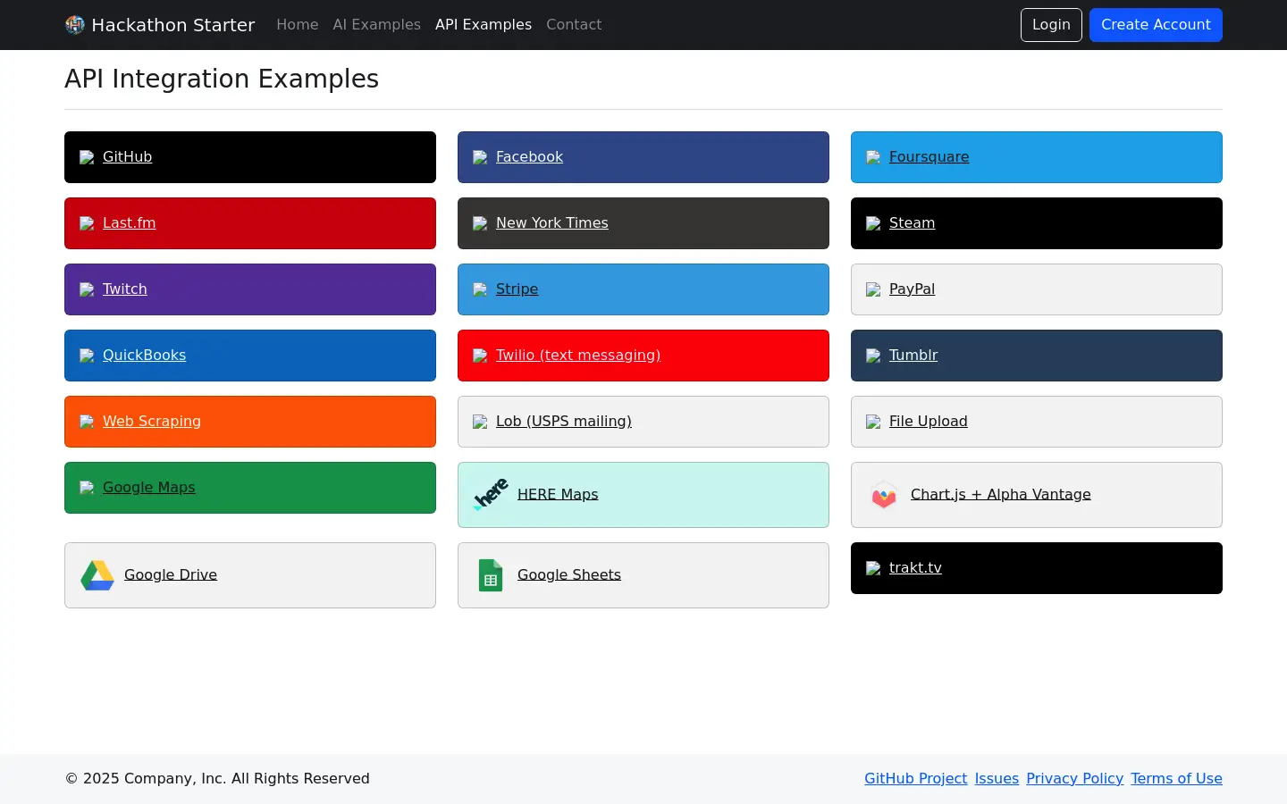Click the Hackathon Starter brand text
Viewport: 1287px width, 804px height.
coord(173,25)
